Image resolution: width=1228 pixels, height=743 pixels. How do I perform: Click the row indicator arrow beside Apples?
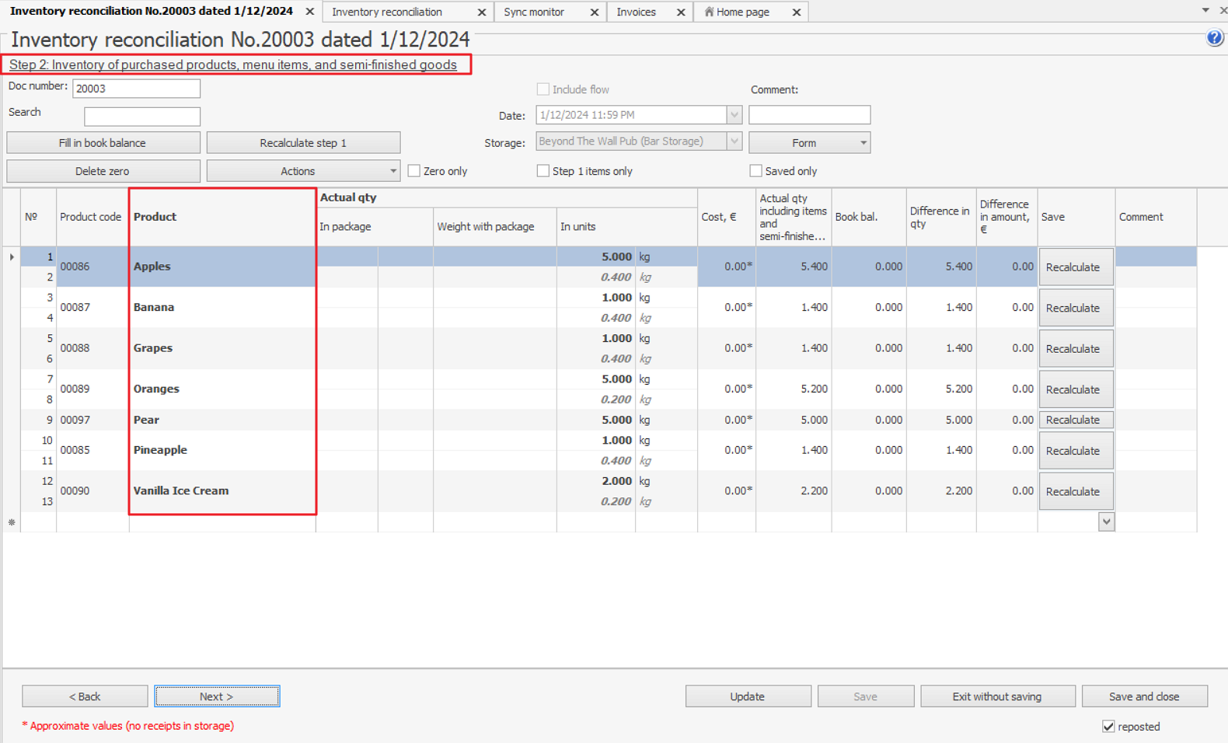[12, 257]
